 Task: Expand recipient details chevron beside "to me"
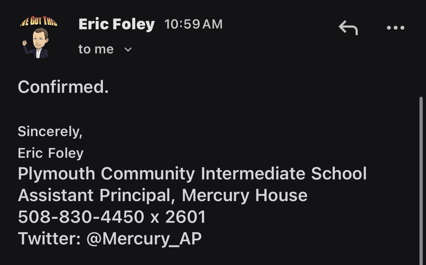click(128, 49)
